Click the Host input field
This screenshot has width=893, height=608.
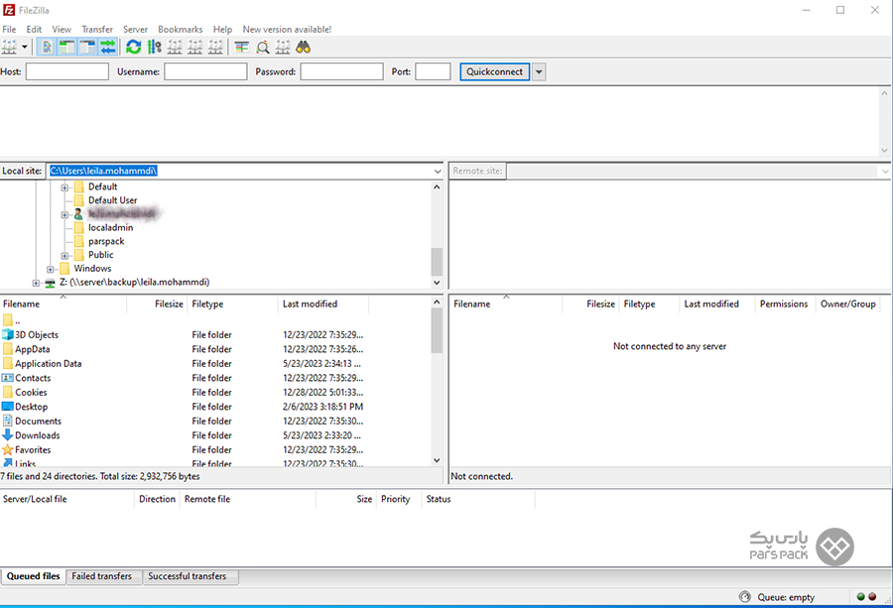tap(67, 71)
